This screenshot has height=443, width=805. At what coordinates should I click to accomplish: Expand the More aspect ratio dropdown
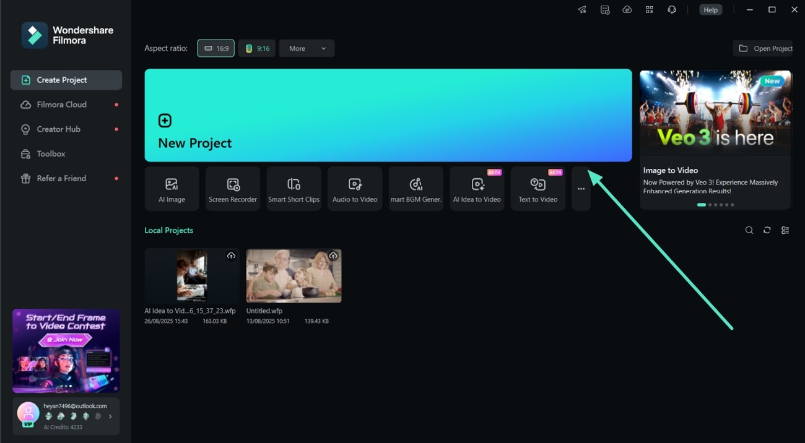click(307, 48)
